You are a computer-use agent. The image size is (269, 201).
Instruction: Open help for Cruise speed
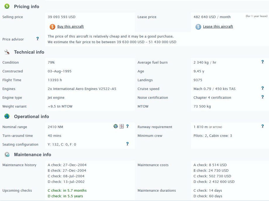tap(262, 88)
